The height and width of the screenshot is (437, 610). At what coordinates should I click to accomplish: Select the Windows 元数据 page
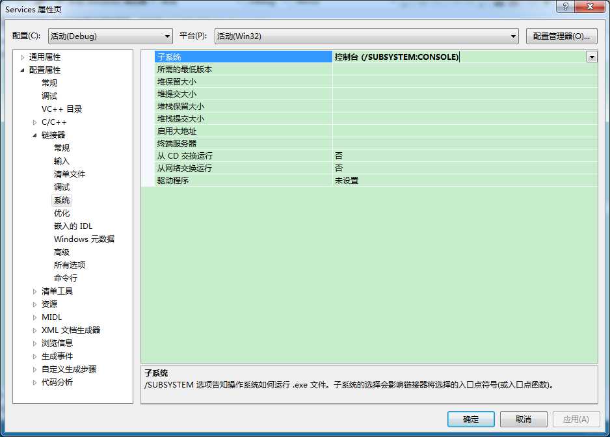[x=85, y=239]
